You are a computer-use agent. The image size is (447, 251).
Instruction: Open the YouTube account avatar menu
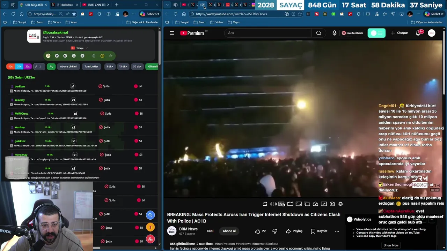point(432,33)
